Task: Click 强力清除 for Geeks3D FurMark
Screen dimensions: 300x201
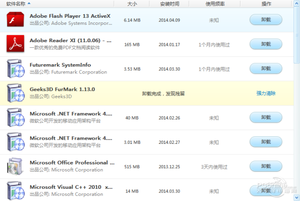Action: point(266,93)
